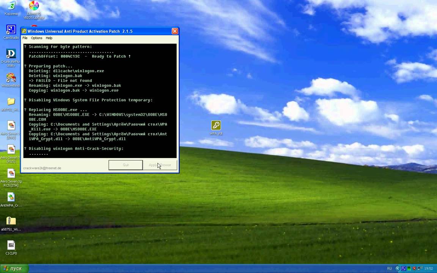Click the red shield security tray icon
The width and height of the screenshot is (437, 273).
pyautogui.click(x=414, y=268)
